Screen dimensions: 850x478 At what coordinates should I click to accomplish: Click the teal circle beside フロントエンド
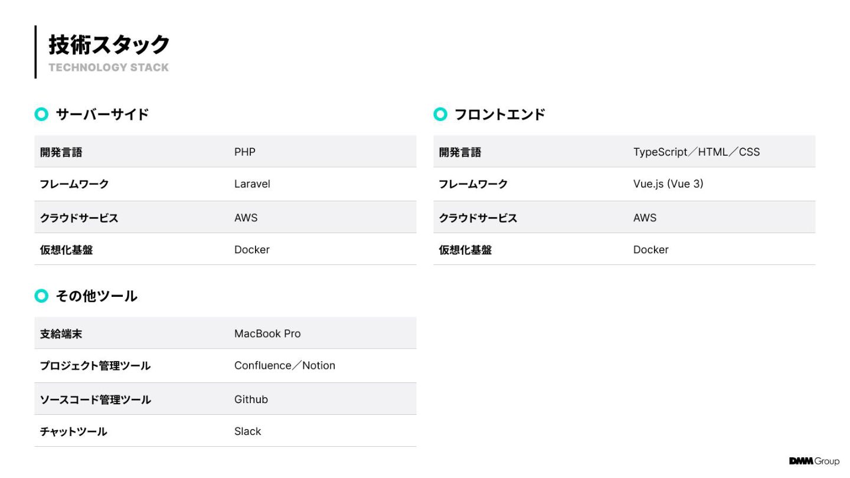(x=440, y=114)
